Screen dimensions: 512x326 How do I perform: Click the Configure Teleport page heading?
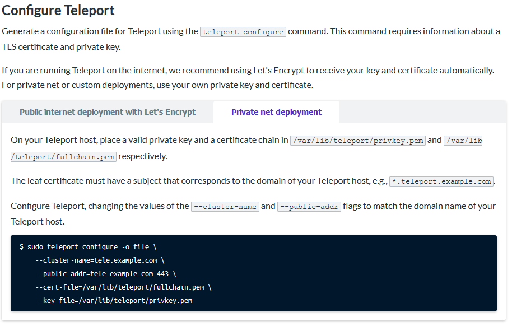(58, 10)
